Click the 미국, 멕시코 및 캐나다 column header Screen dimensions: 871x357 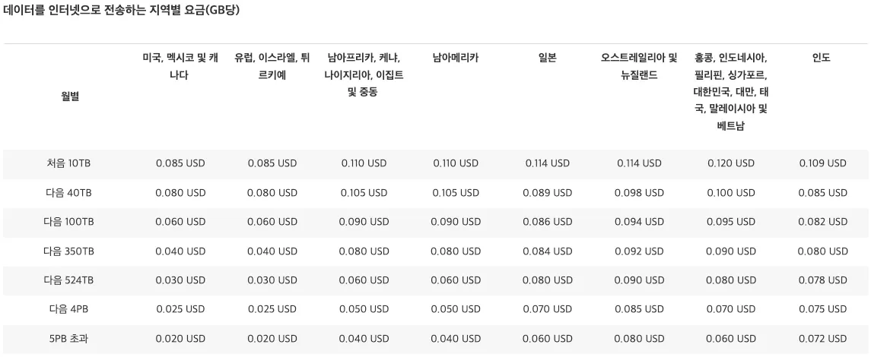point(180,66)
